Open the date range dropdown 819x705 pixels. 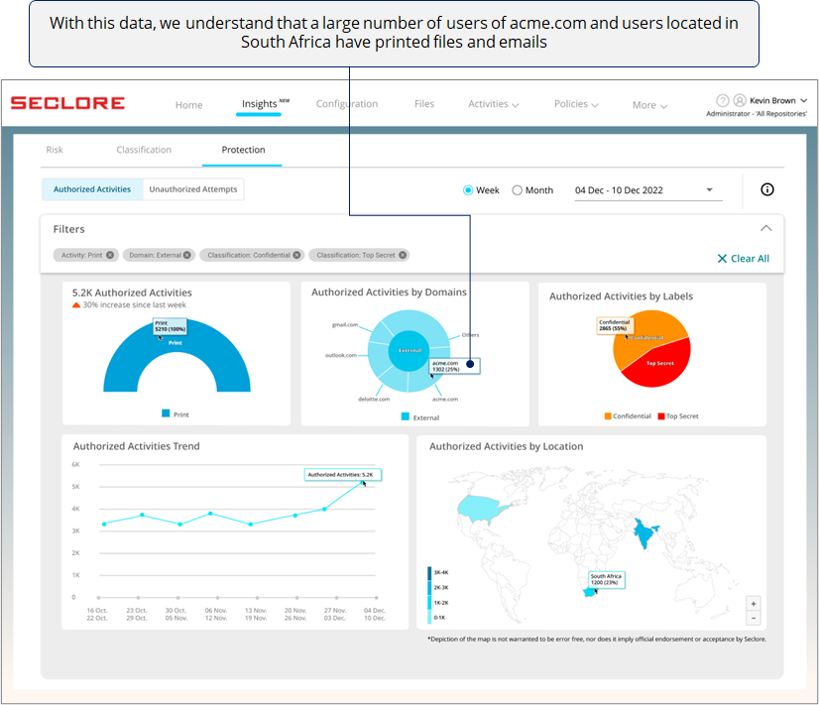tap(648, 190)
